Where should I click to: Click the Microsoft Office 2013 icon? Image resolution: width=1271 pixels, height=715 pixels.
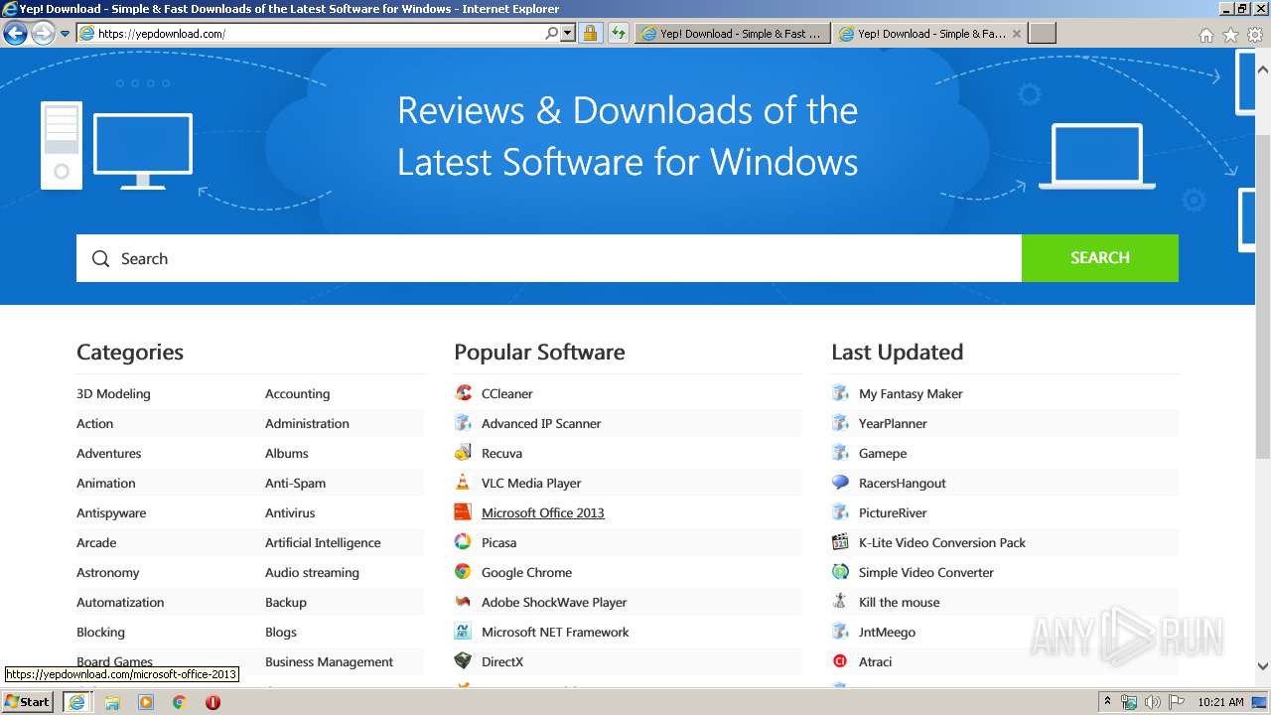click(463, 512)
